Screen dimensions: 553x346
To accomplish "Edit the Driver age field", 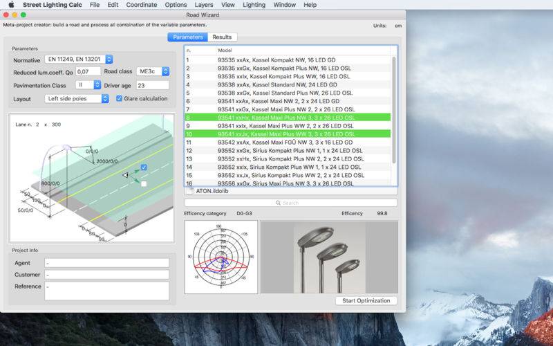I will click(153, 85).
